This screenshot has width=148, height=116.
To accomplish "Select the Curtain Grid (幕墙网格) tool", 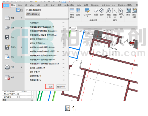I will [72, 13].
